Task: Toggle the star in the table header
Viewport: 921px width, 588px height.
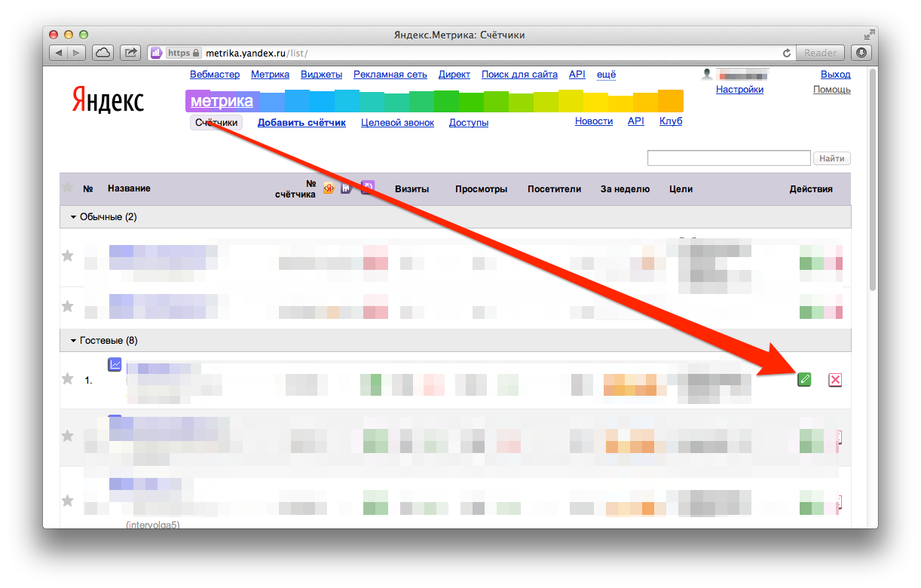Action: click(67, 187)
